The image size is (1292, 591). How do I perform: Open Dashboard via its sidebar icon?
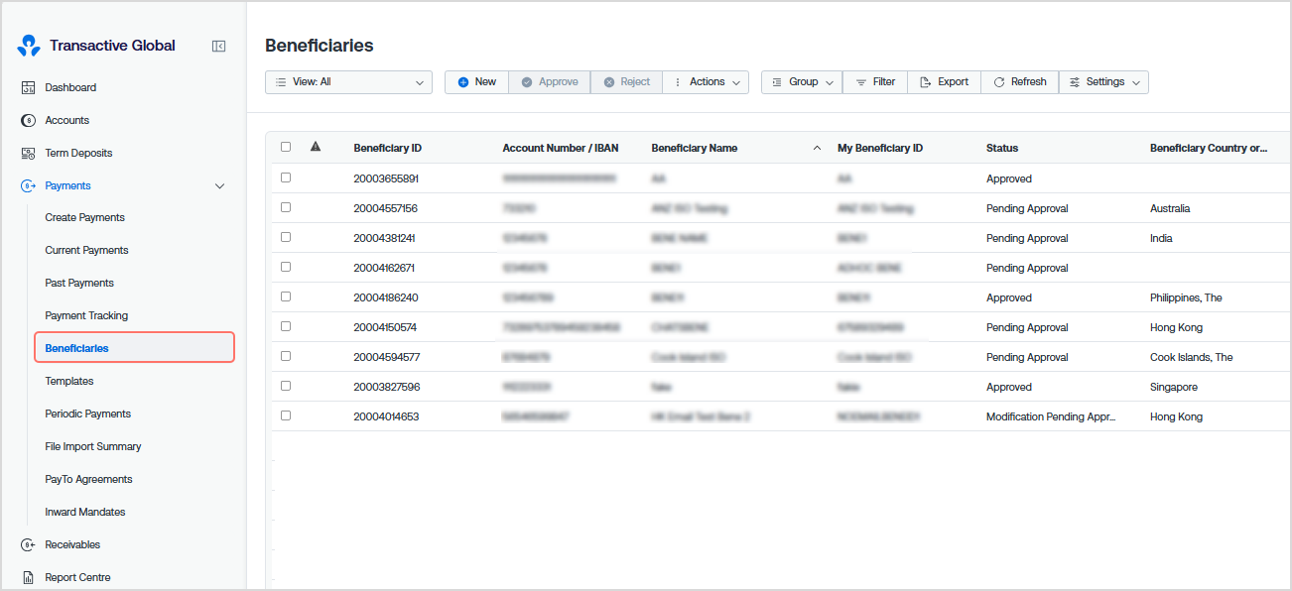(28, 87)
